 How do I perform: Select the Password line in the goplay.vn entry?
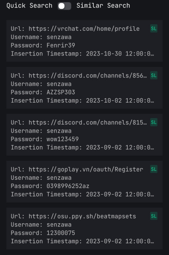[50, 186]
